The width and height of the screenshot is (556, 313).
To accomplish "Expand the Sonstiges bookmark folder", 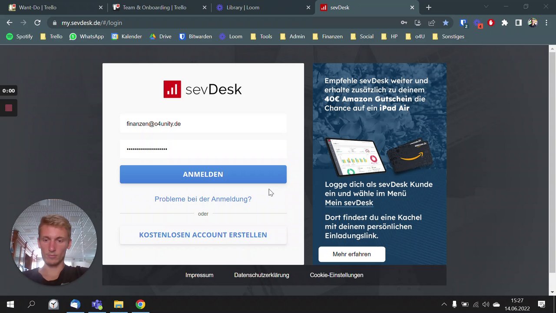I will click(448, 37).
